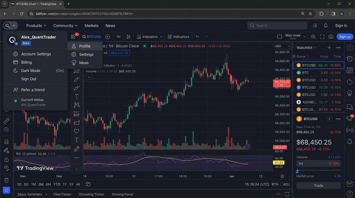This screenshot has height=198, width=355.
Task: Expand the Stack Semmary dropdown
Action: 32,194
